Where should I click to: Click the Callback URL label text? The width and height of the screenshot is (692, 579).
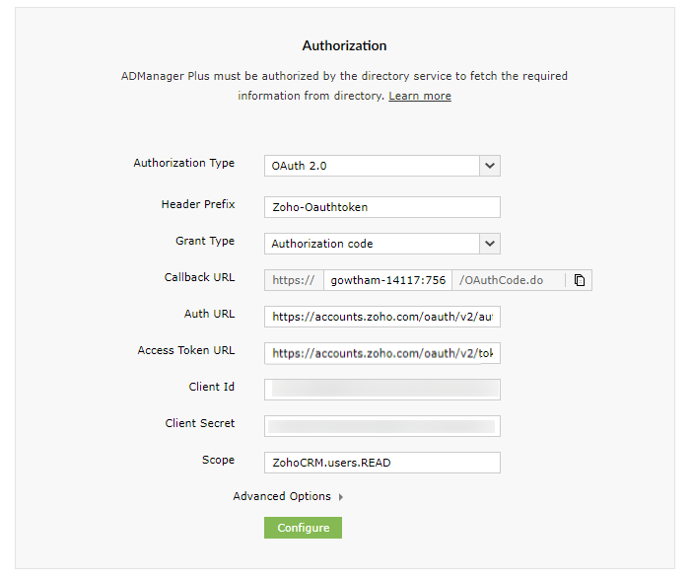point(200,277)
